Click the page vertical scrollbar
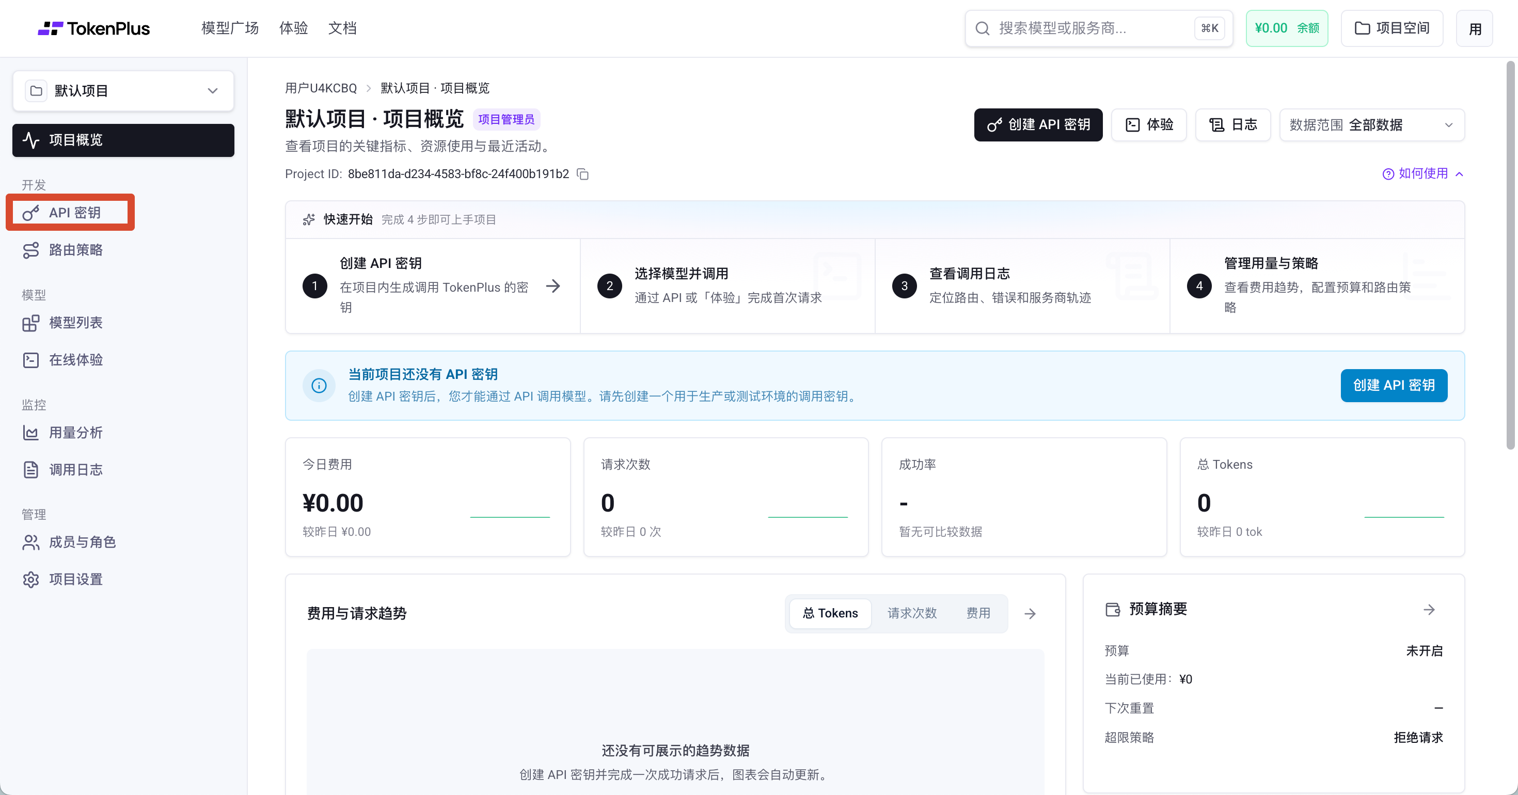Image resolution: width=1518 pixels, height=795 pixels. point(1511,255)
